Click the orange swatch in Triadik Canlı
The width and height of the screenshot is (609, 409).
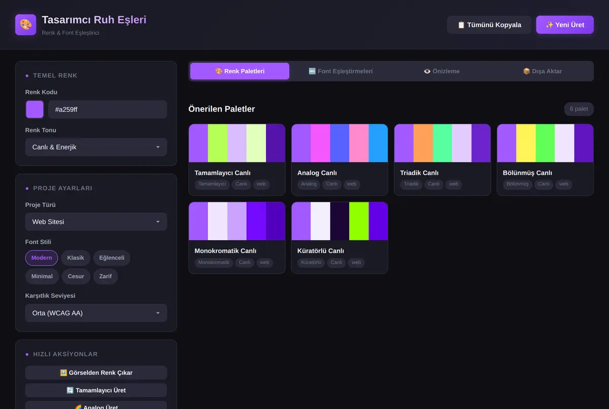click(x=423, y=143)
